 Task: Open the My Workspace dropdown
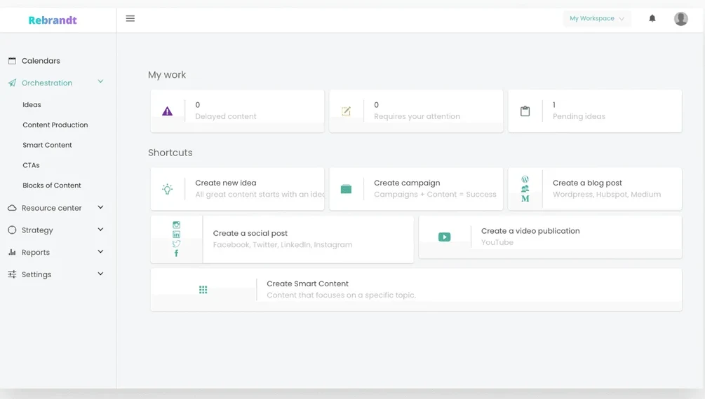(597, 18)
